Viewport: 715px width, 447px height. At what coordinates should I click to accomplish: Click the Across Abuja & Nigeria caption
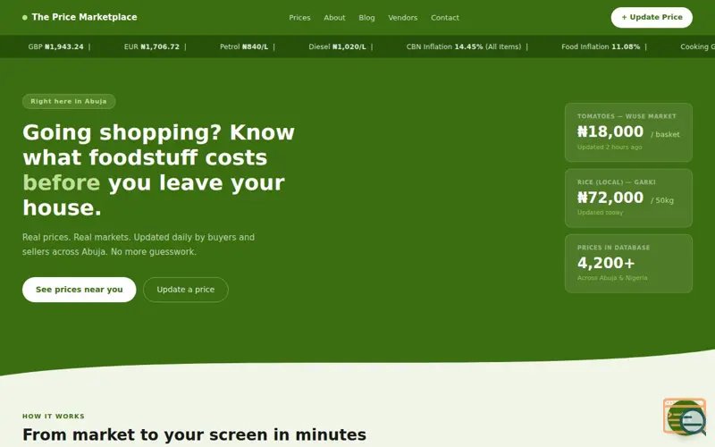(612, 278)
